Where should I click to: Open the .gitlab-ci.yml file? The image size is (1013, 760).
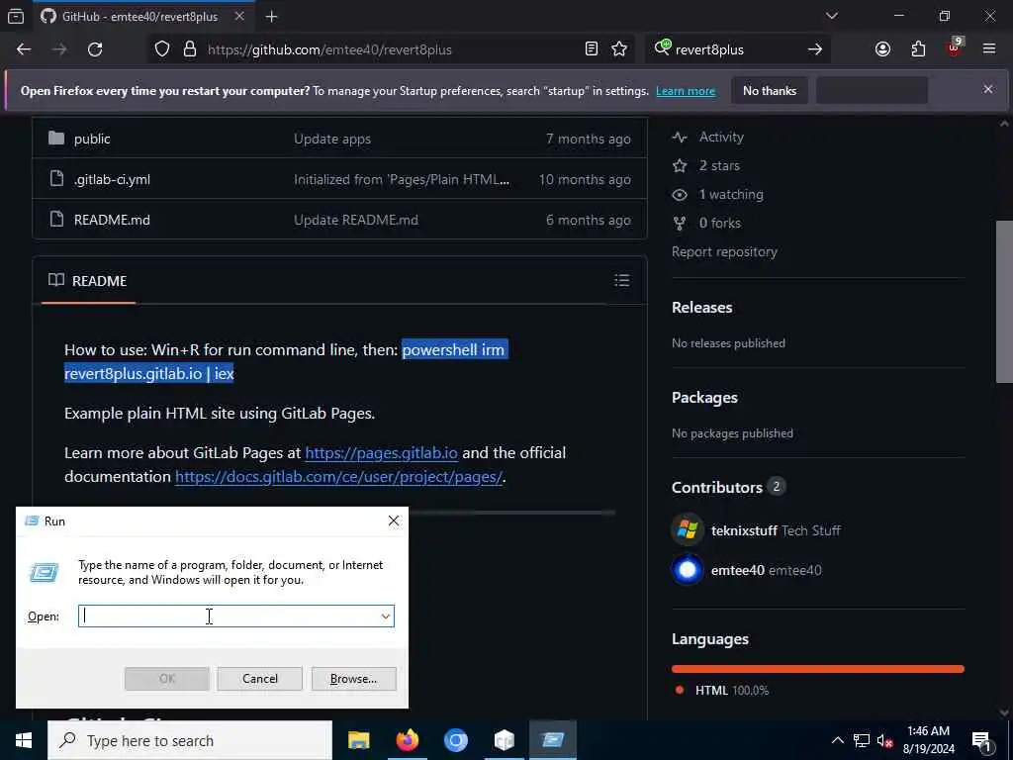pos(112,180)
